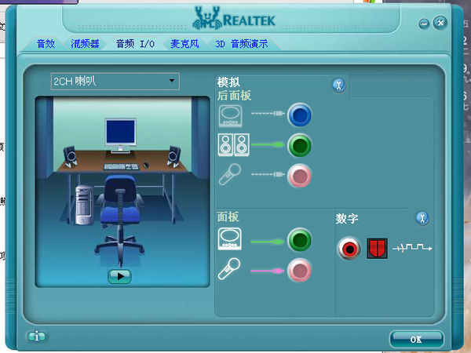Image resolution: width=471 pixels, height=353 pixels.
Task: Click the front panel green headphone jack
Action: pos(299,240)
